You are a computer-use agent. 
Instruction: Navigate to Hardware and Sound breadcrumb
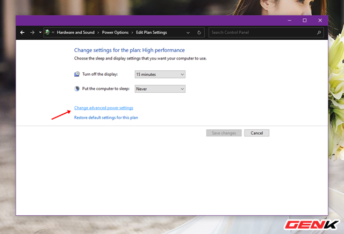(76, 33)
